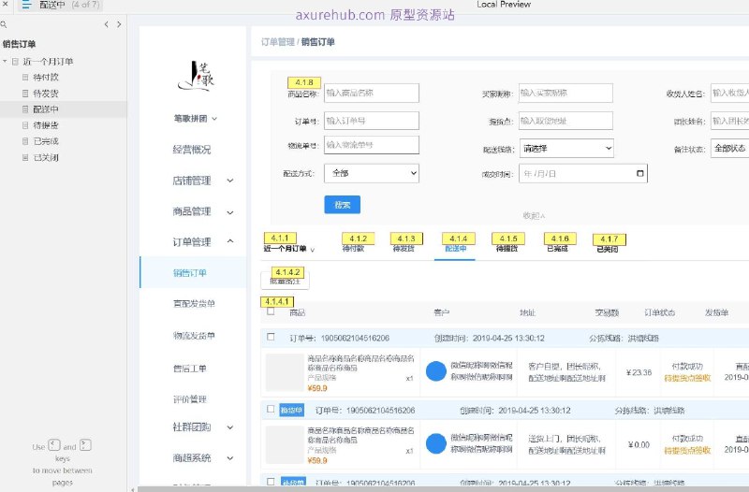
Task: Focus the 商品名称 input field
Action: pyautogui.click(x=372, y=93)
